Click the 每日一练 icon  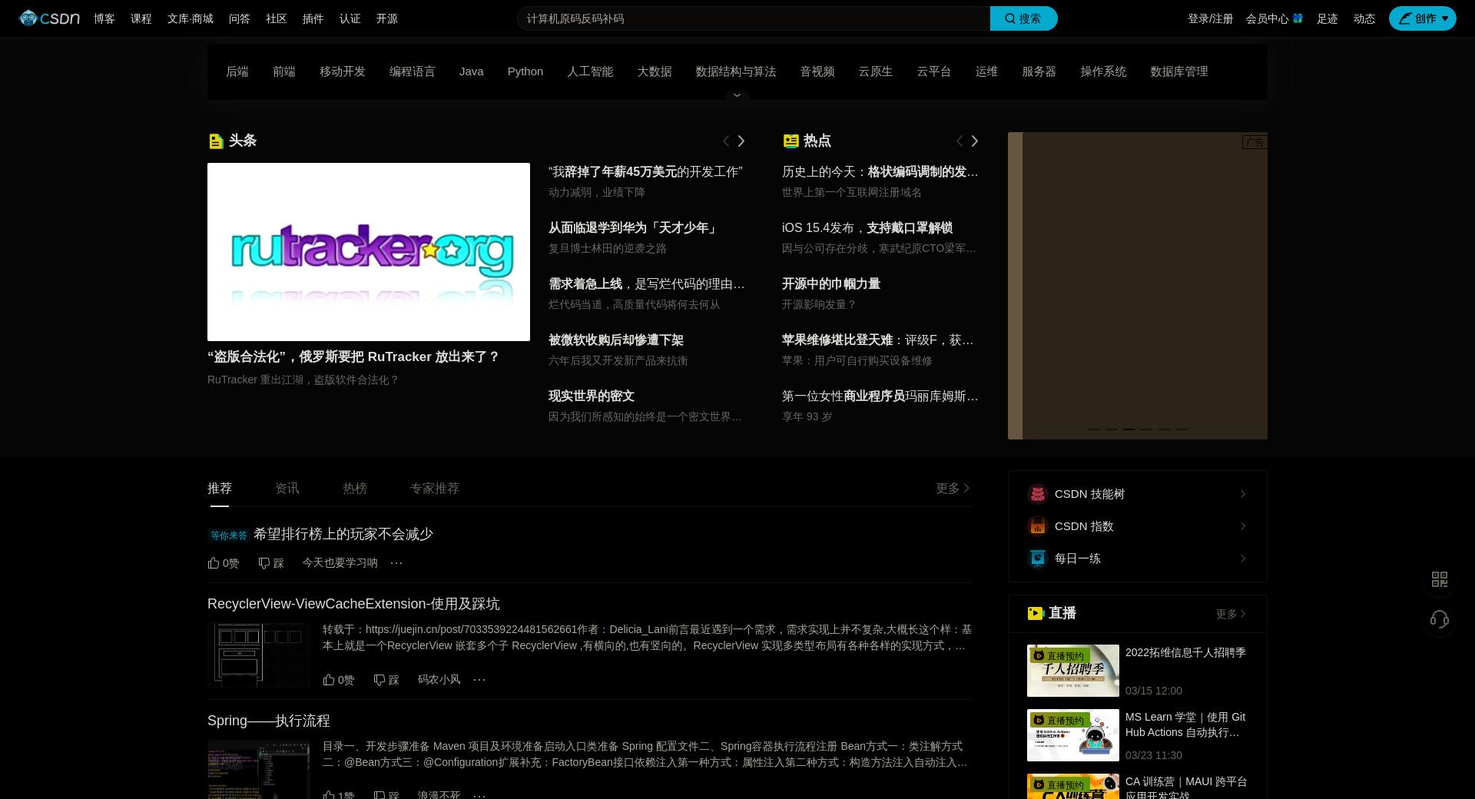tap(1038, 559)
